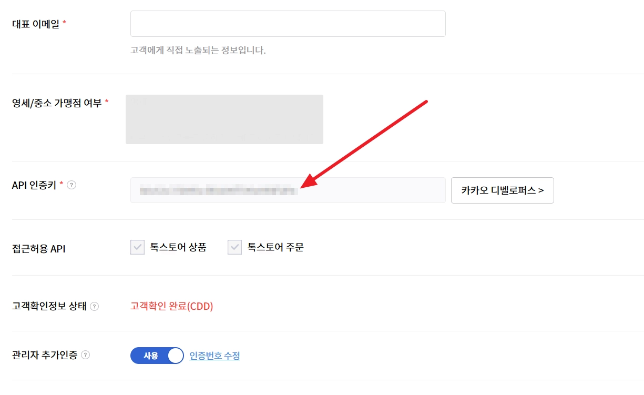Click the 접근허용 API label
Image resolution: width=644 pixels, height=395 pixels.
(38, 248)
